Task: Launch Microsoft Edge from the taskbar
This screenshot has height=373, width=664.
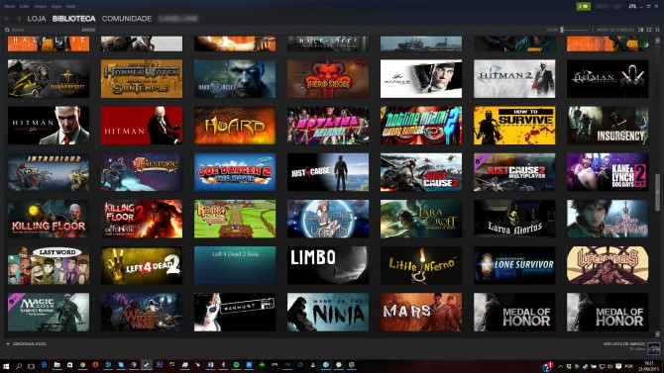Action: click(x=44, y=365)
